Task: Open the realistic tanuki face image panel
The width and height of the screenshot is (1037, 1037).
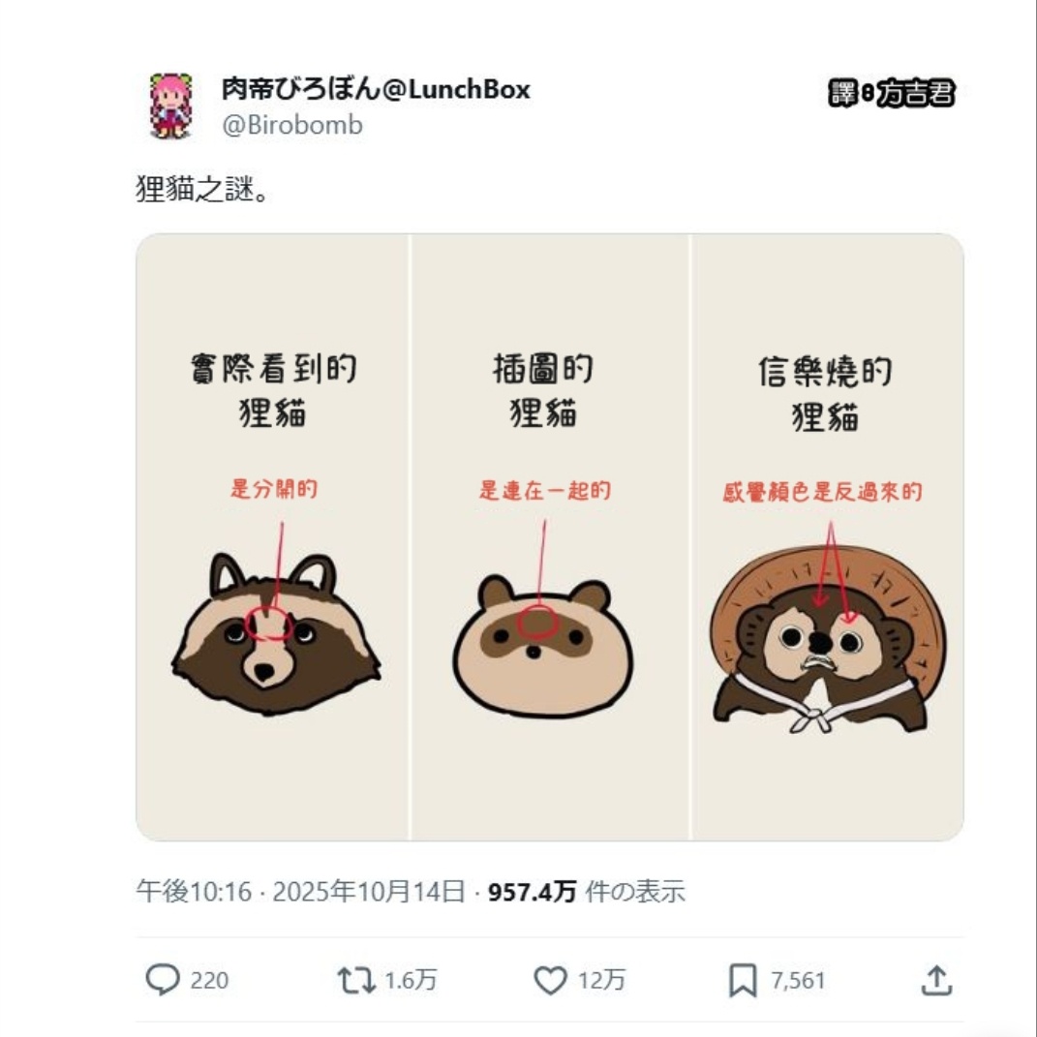Action: click(272, 537)
